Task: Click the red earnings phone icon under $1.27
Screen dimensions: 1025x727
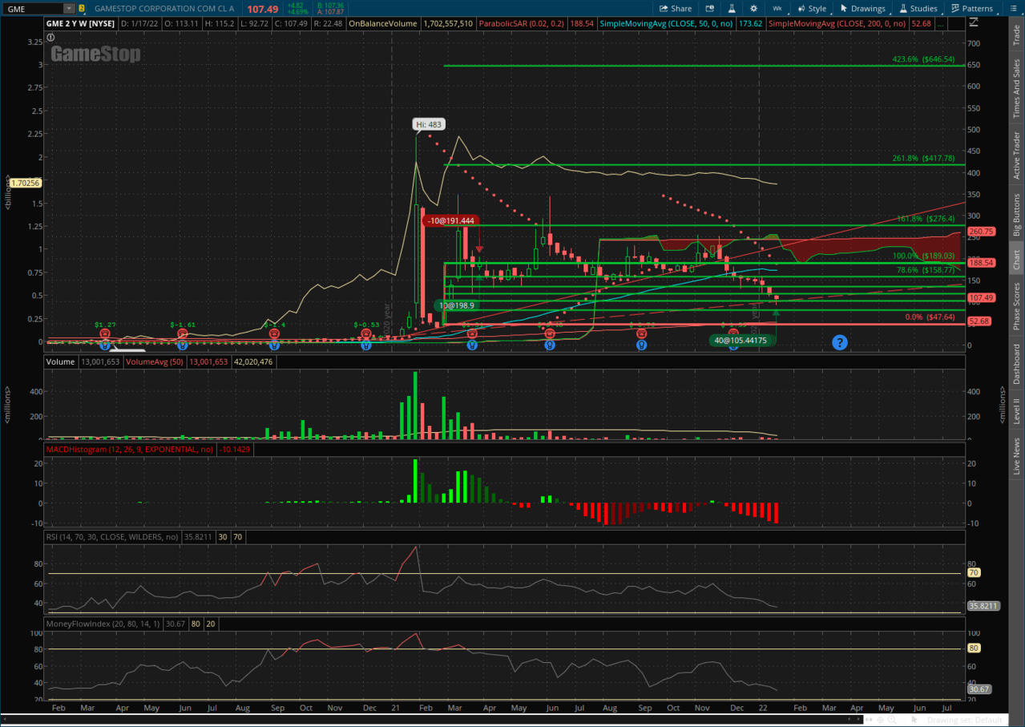Action: [104, 333]
